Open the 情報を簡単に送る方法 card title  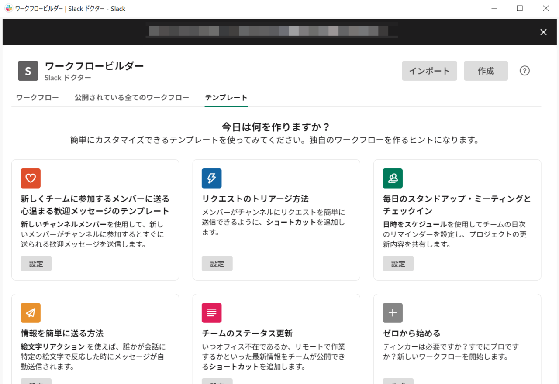62,333
